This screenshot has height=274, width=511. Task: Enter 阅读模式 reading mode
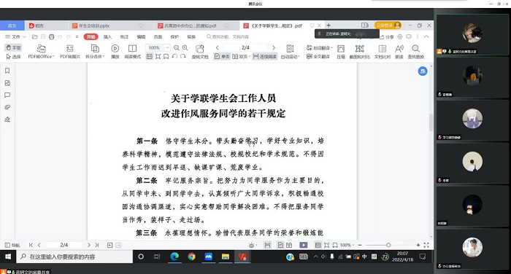[x=132, y=52]
